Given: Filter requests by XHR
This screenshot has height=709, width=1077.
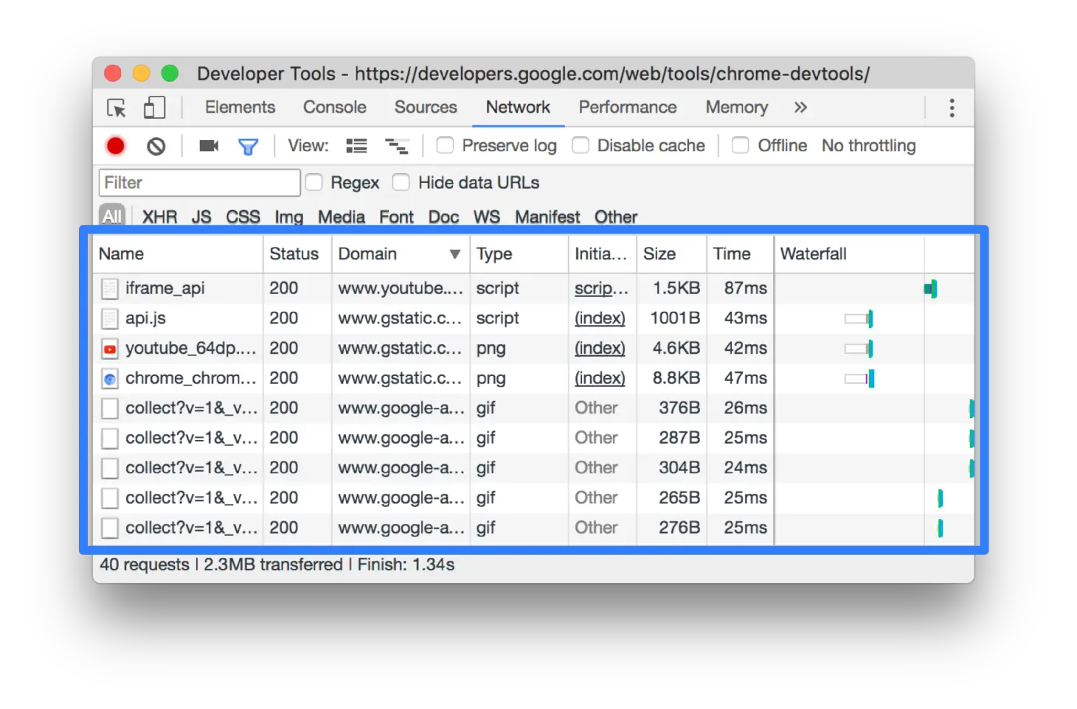Looking at the screenshot, I should (159, 217).
